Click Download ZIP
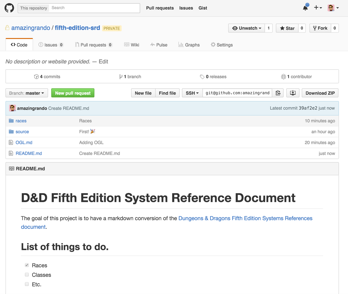348x294 pixels. pyautogui.click(x=320, y=93)
